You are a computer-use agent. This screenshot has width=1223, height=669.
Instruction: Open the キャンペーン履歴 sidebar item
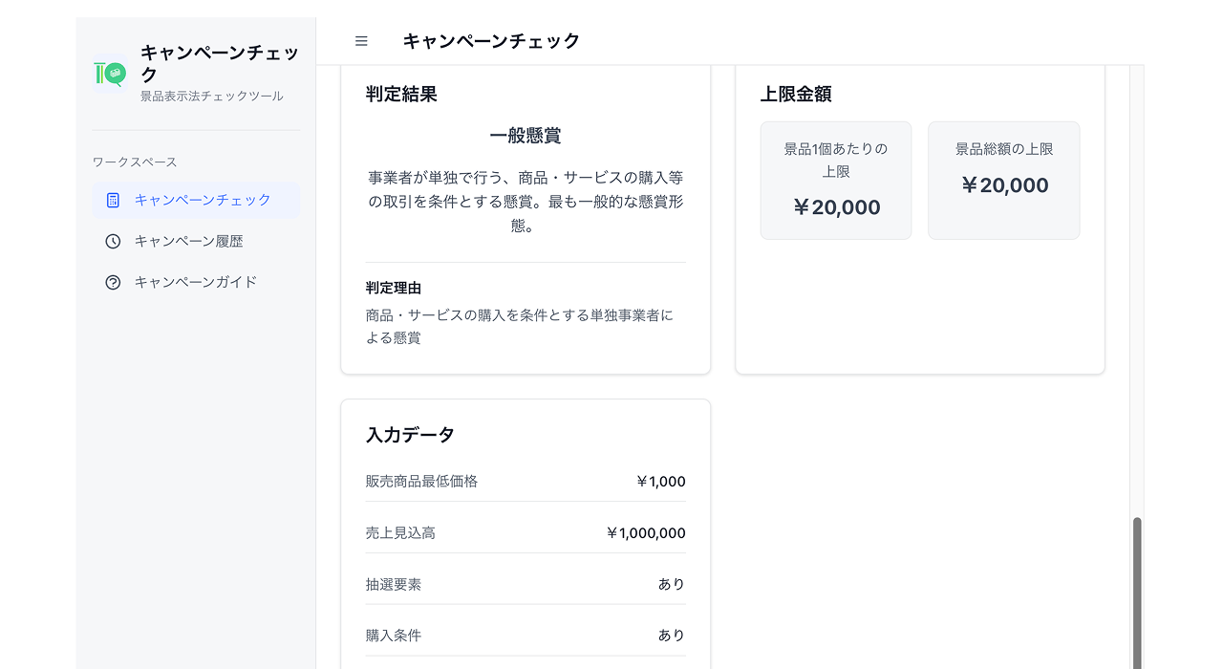[196, 241]
